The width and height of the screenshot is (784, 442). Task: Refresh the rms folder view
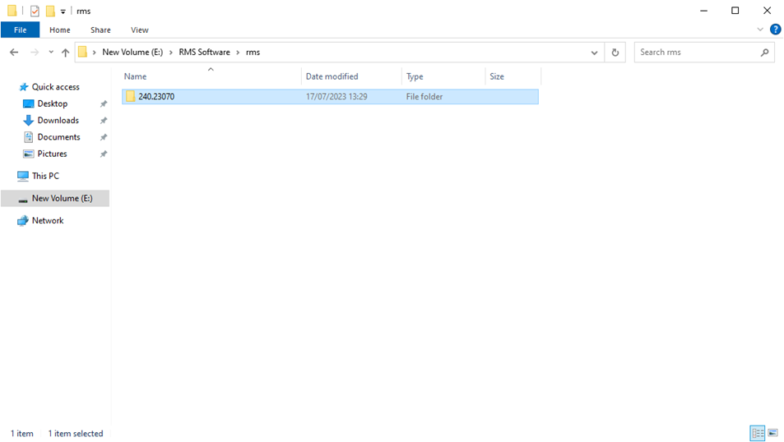pos(615,53)
